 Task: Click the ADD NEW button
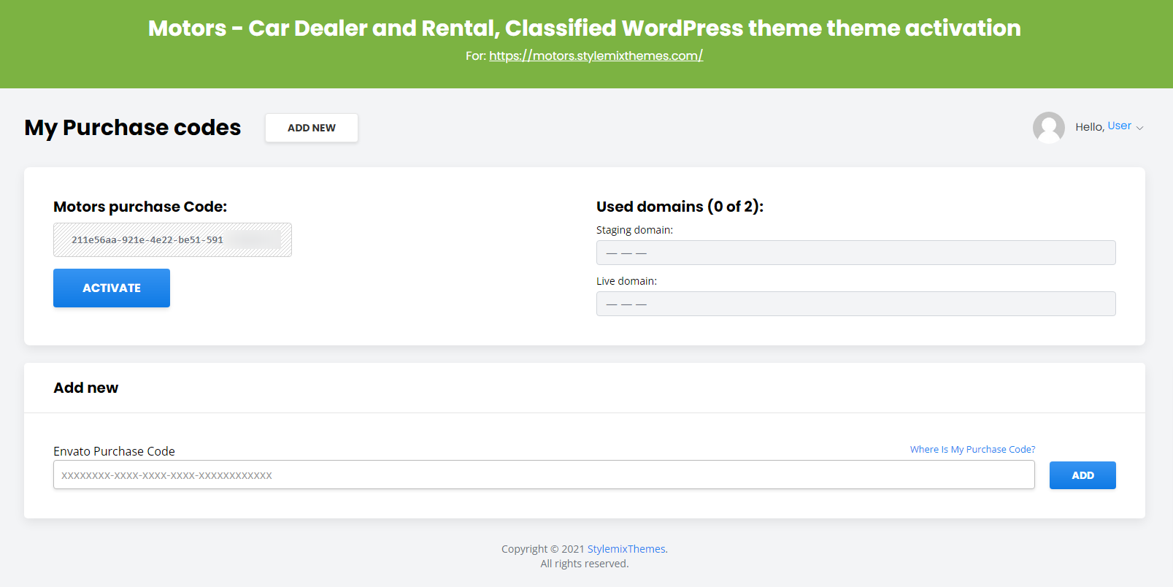[x=312, y=128]
